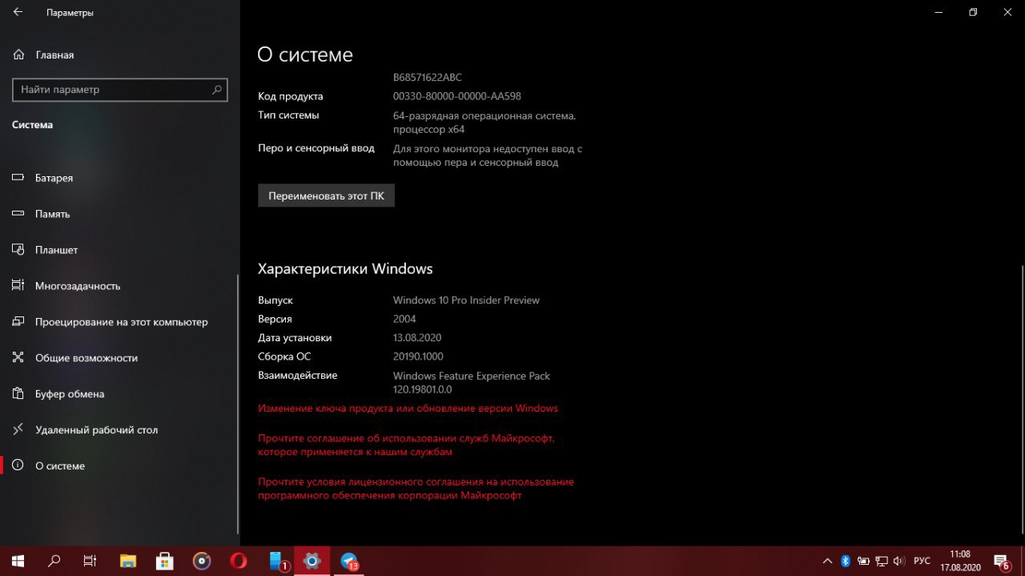This screenshot has height=576, width=1025.
Task: Click the Переименовать этот ПК button
Action: [326, 196]
